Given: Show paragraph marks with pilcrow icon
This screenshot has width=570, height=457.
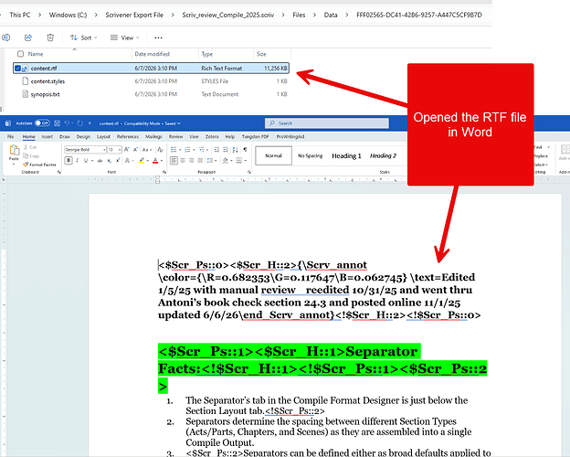Looking at the screenshot, I should click(245, 150).
